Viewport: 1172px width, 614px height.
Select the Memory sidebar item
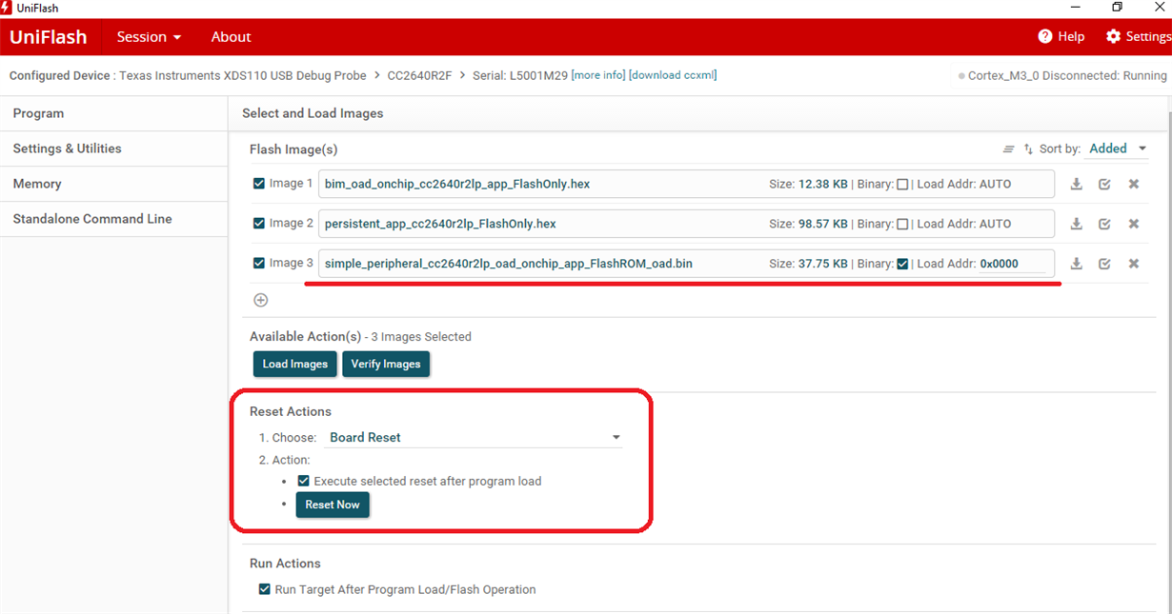point(114,184)
